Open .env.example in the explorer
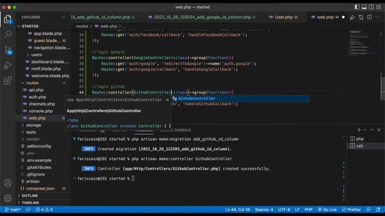The image size is (385, 216). coord(38,160)
